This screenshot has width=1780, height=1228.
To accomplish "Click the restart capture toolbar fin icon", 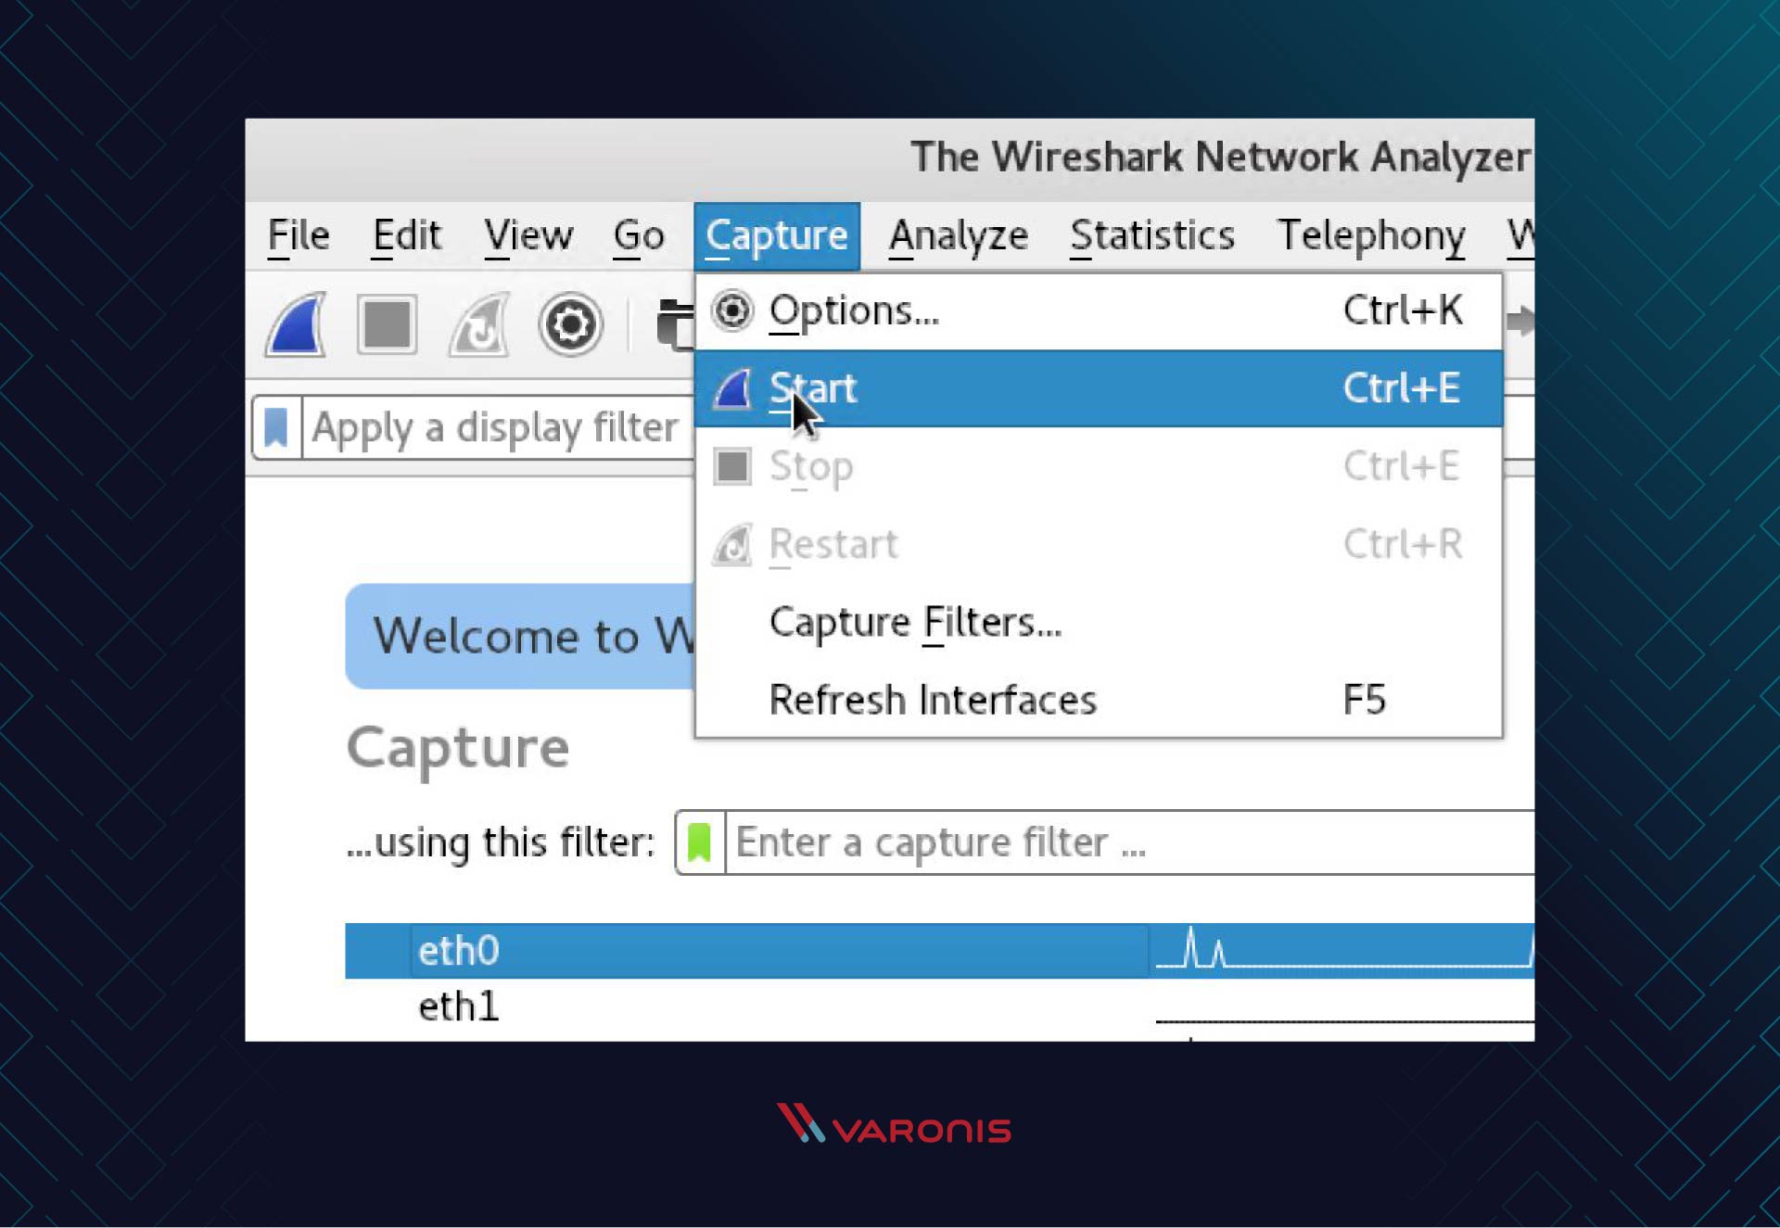I will pos(479,324).
